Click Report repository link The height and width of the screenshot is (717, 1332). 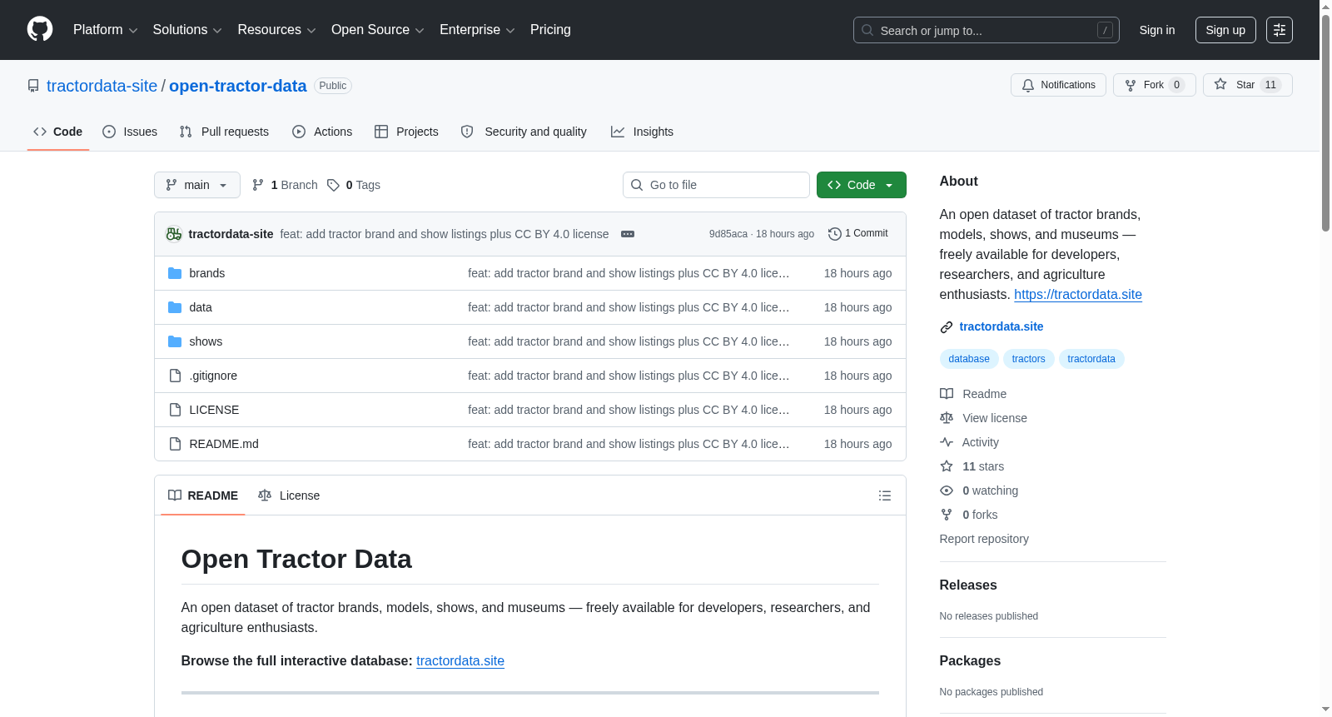point(984,539)
